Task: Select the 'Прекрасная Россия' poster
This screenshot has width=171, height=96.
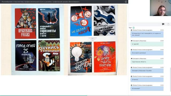Action: tap(26, 23)
